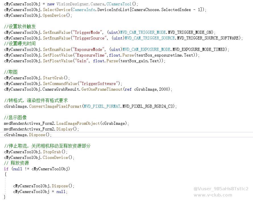Click the comment 设置软件触发
The height and width of the screenshot is (201, 253).
20,27
